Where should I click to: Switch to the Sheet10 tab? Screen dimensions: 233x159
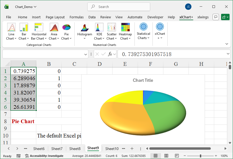point(112,149)
